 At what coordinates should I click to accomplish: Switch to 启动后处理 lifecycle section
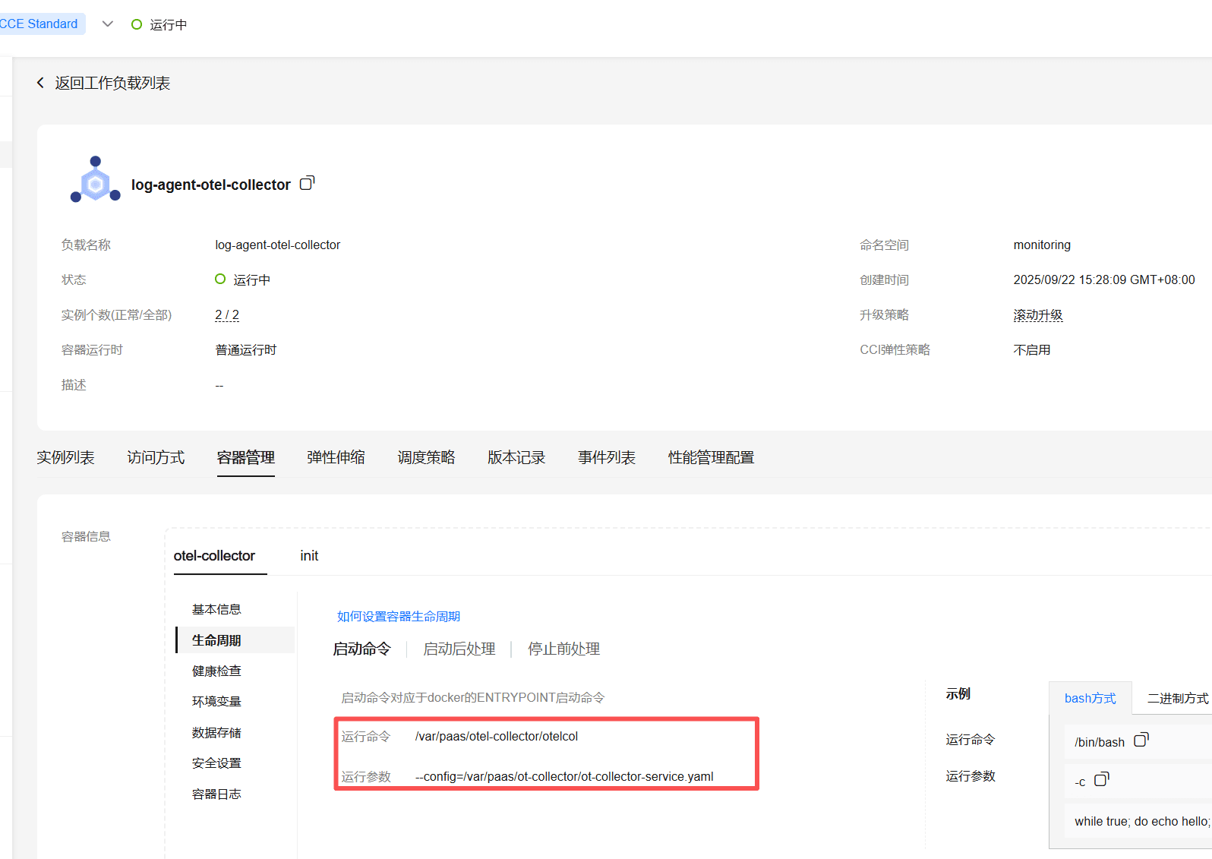[459, 649]
